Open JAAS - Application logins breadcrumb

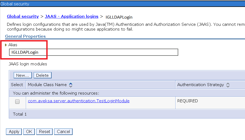point(72,16)
